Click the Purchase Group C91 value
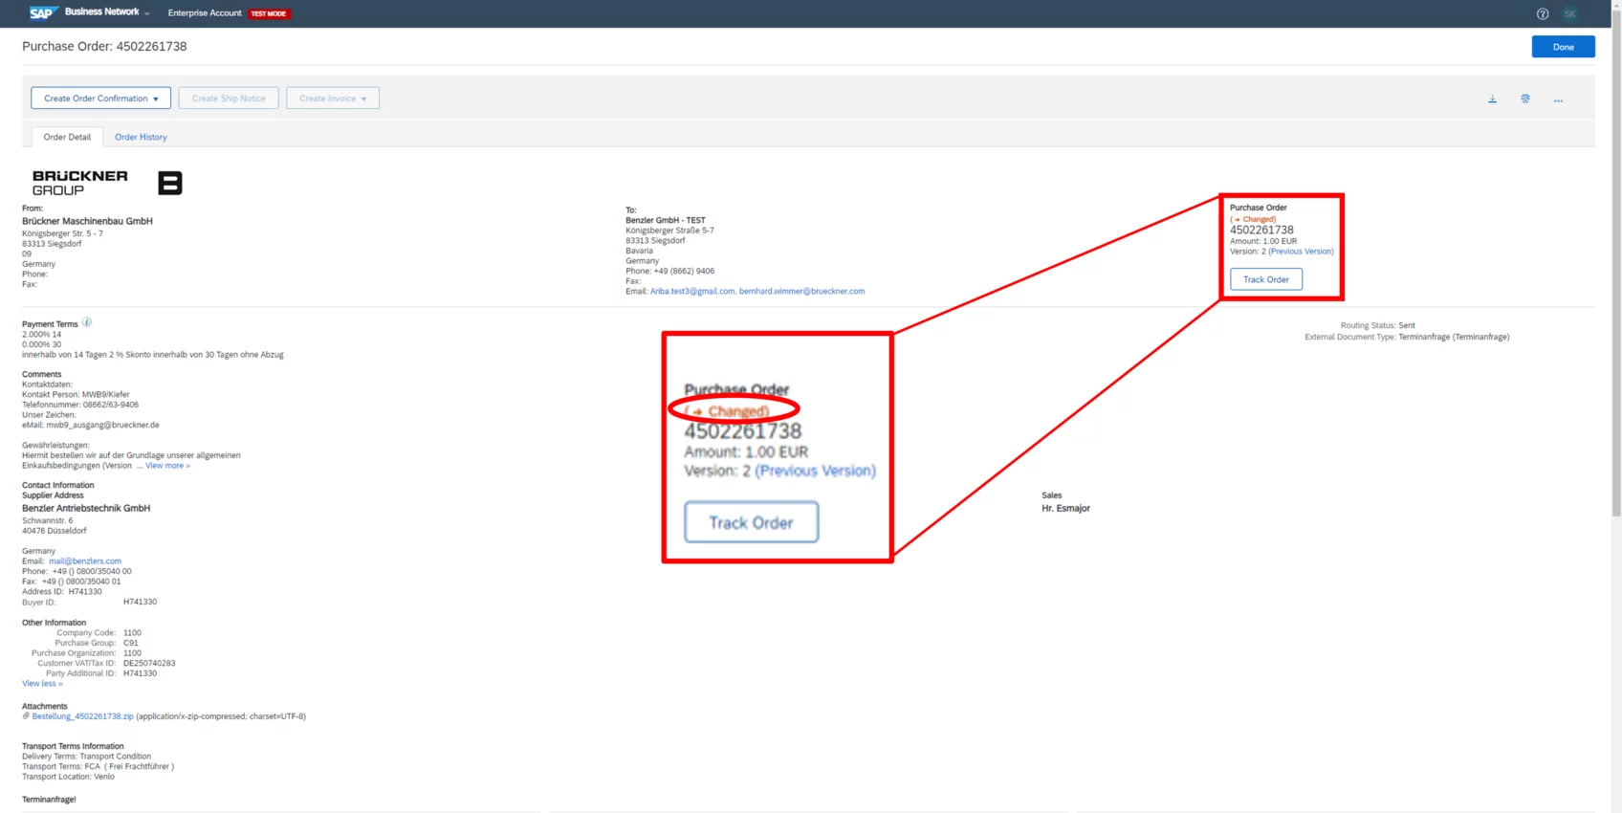The height and width of the screenshot is (813, 1622). 131,644
